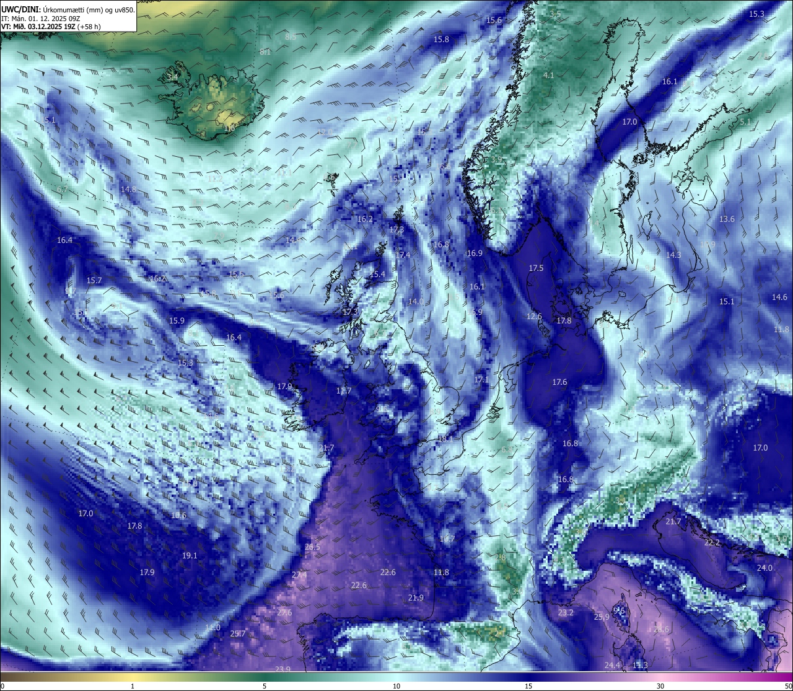The height and width of the screenshot is (691, 793).
Task: Click the map value label "19.1"
Action: (x=190, y=555)
